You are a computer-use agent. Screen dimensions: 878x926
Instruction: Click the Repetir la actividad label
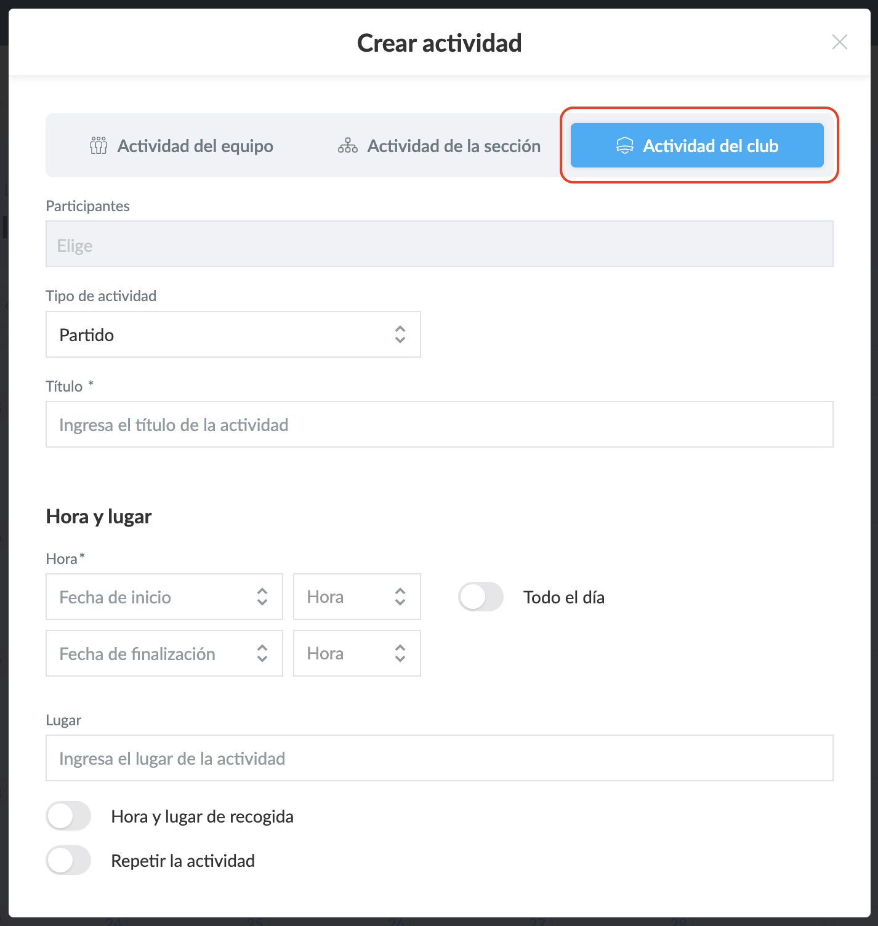(183, 861)
